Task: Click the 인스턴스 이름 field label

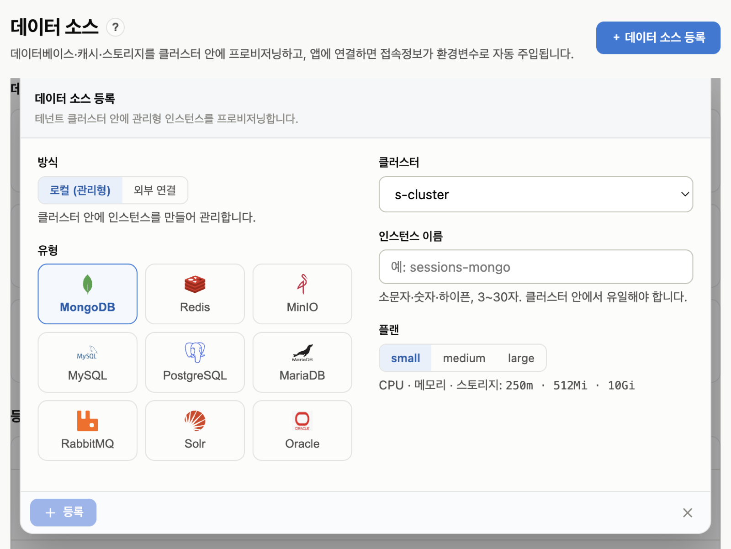Action: click(411, 236)
